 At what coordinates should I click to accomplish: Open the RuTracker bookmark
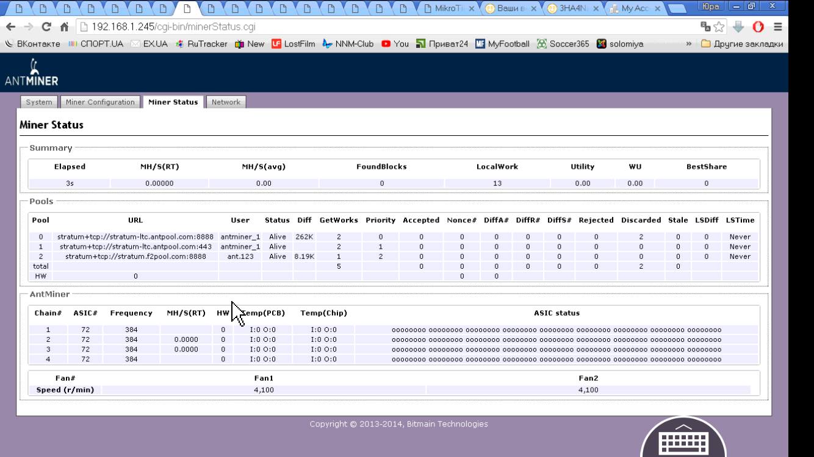(x=201, y=44)
